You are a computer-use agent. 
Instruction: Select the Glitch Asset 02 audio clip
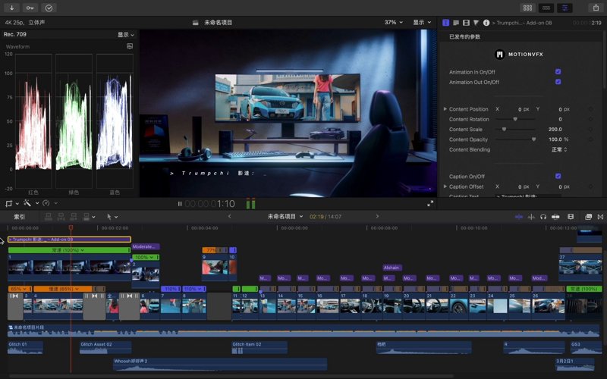(105, 347)
